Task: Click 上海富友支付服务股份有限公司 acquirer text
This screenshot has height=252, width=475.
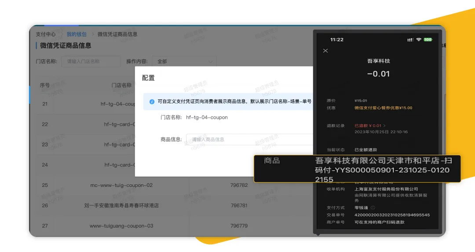Action: click(x=386, y=189)
